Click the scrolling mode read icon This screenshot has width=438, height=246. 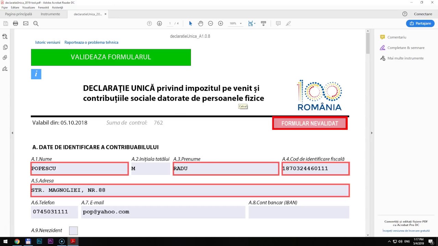(x=263, y=24)
